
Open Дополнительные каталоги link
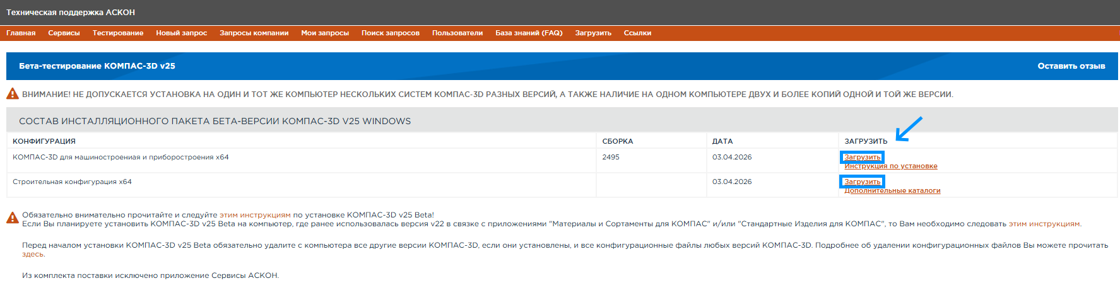[x=892, y=191]
